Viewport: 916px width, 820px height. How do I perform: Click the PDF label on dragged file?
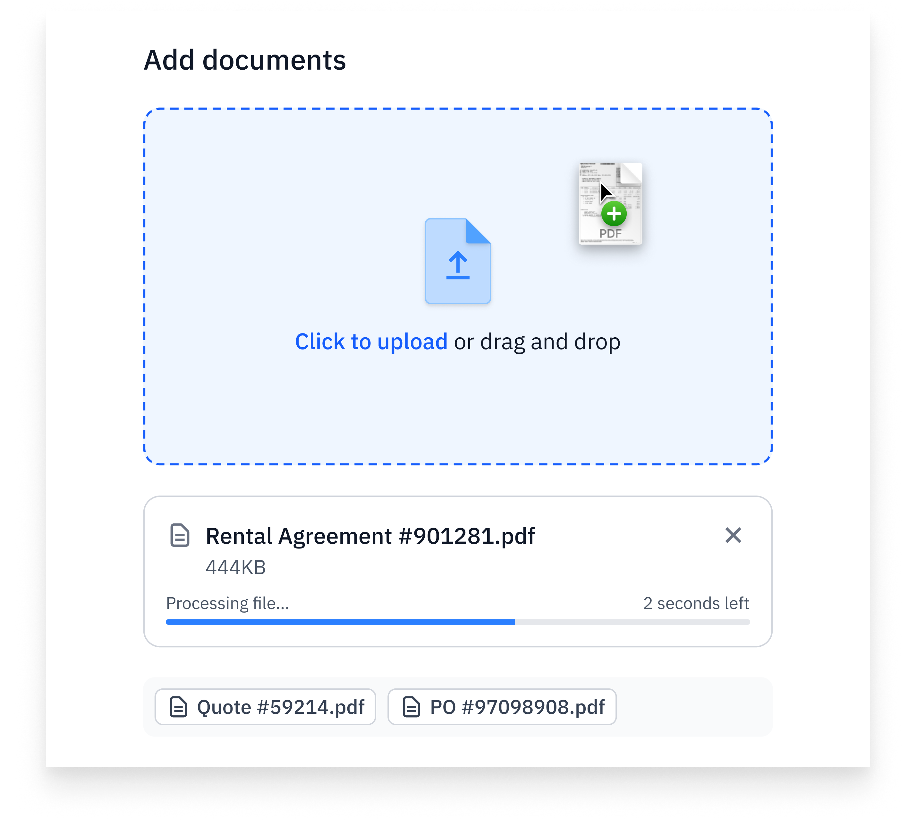tap(610, 234)
